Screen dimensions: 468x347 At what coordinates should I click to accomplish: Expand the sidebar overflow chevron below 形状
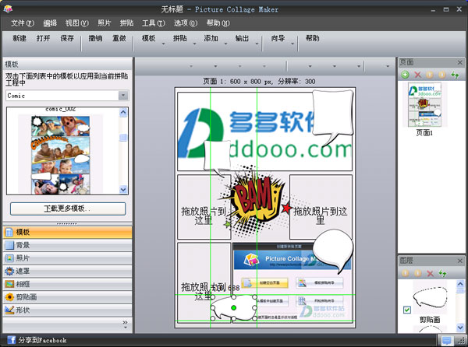pos(125,324)
